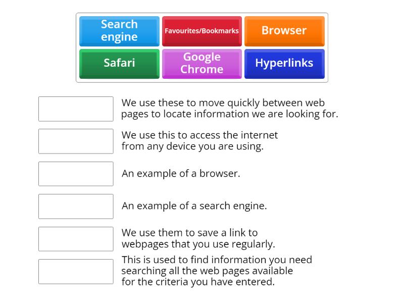Click white tray background between the answer tiles
The image size is (404, 303).
click(202, 47)
